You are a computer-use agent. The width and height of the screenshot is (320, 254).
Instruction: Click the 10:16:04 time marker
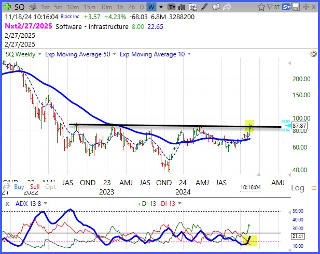coord(251,187)
